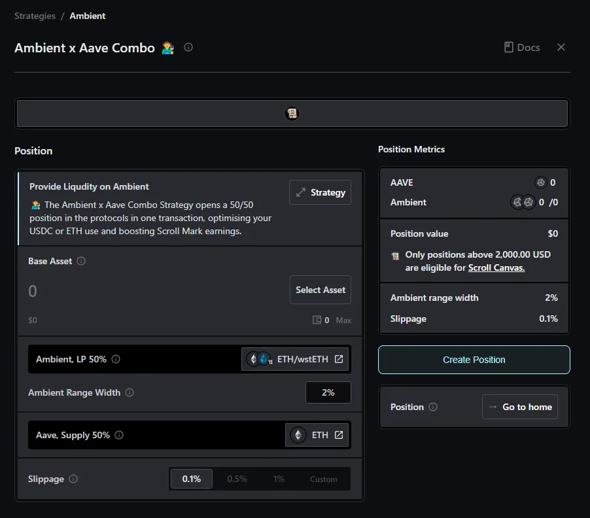Close the strategy panel with the X
Screen dimensions: 590x518
561,47
